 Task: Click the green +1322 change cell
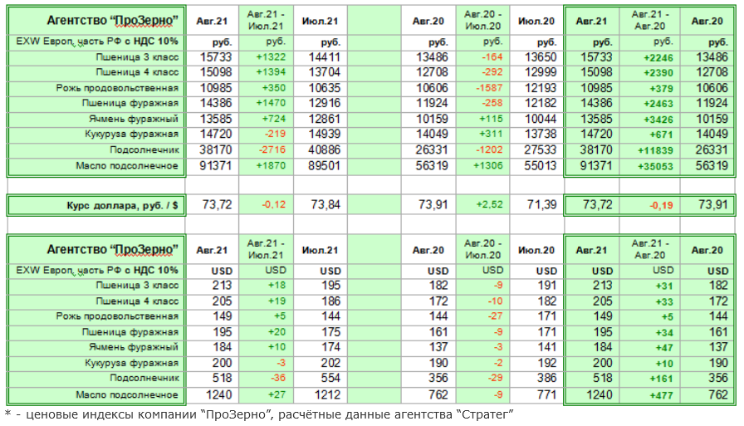(271, 57)
